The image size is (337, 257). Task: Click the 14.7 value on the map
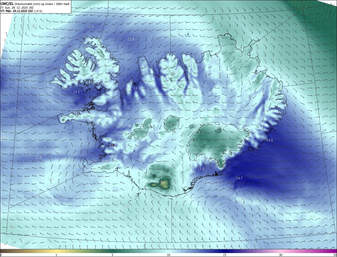click(x=239, y=178)
